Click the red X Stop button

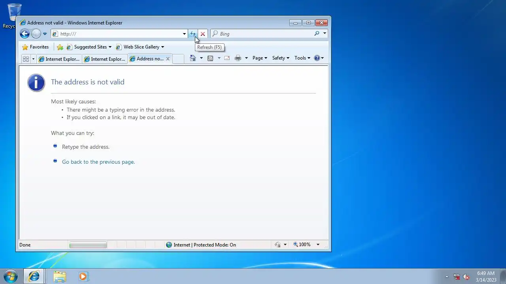(x=203, y=34)
